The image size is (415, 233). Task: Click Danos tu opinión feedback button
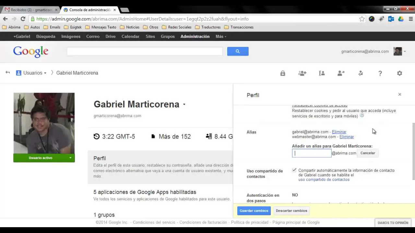point(393,223)
